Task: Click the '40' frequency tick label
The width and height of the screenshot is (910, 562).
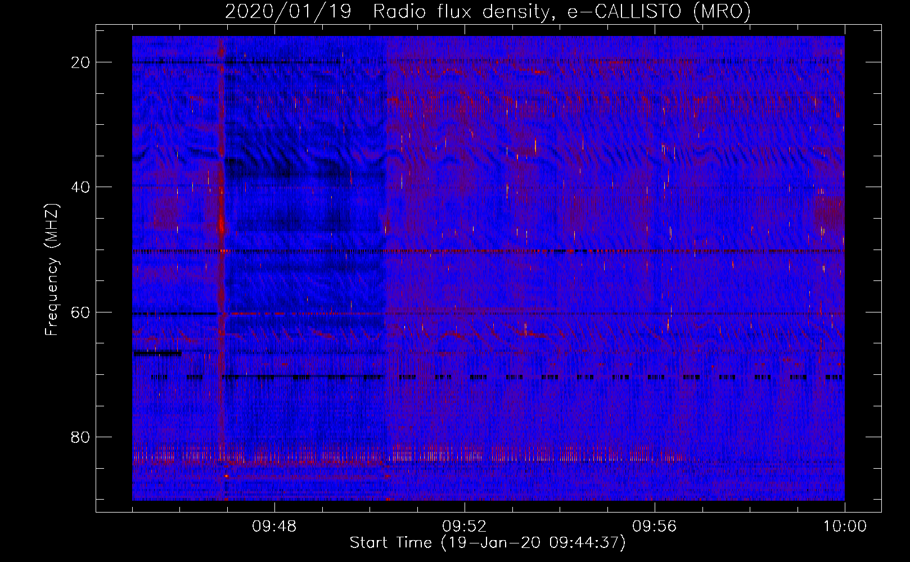Action: pyautogui.click(x=81, y=187)
